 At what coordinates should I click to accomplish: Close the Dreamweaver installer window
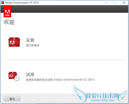coord(124,3)
